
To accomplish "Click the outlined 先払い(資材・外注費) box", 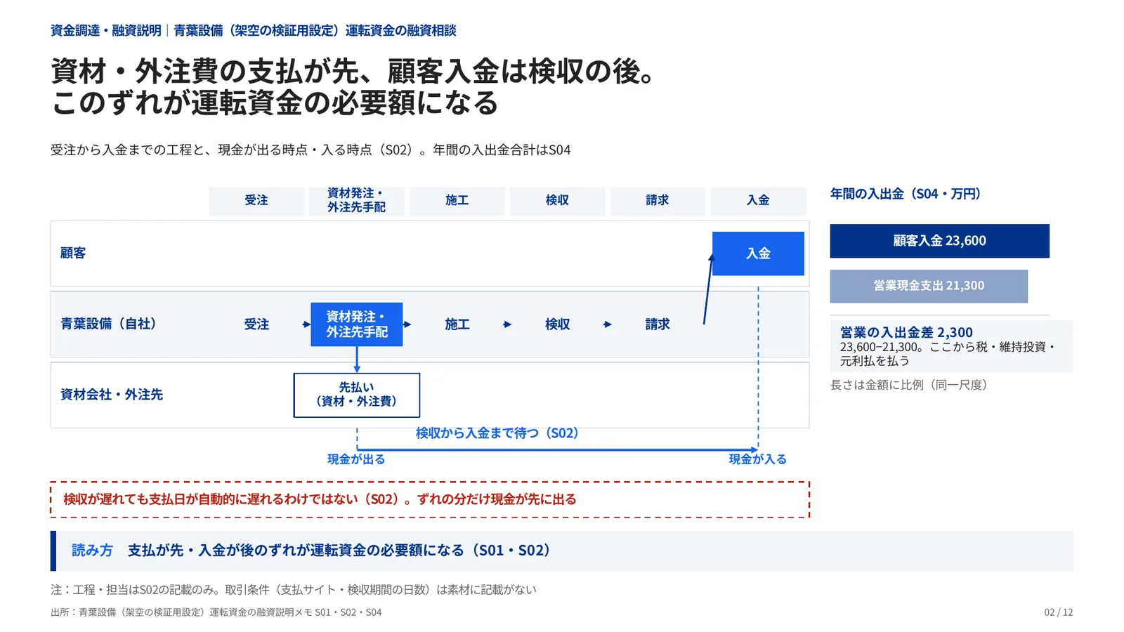I will click(x=357, y=395).
